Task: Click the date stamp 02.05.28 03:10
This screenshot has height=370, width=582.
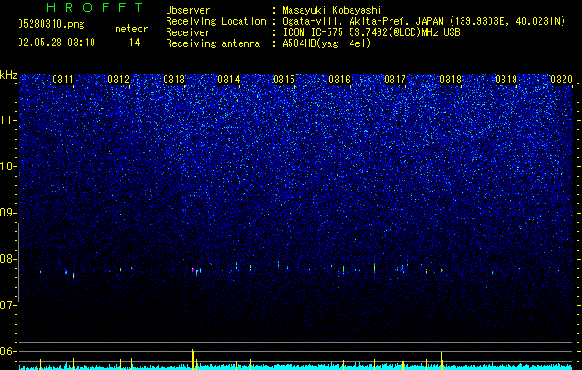Action: coord(56,43)
